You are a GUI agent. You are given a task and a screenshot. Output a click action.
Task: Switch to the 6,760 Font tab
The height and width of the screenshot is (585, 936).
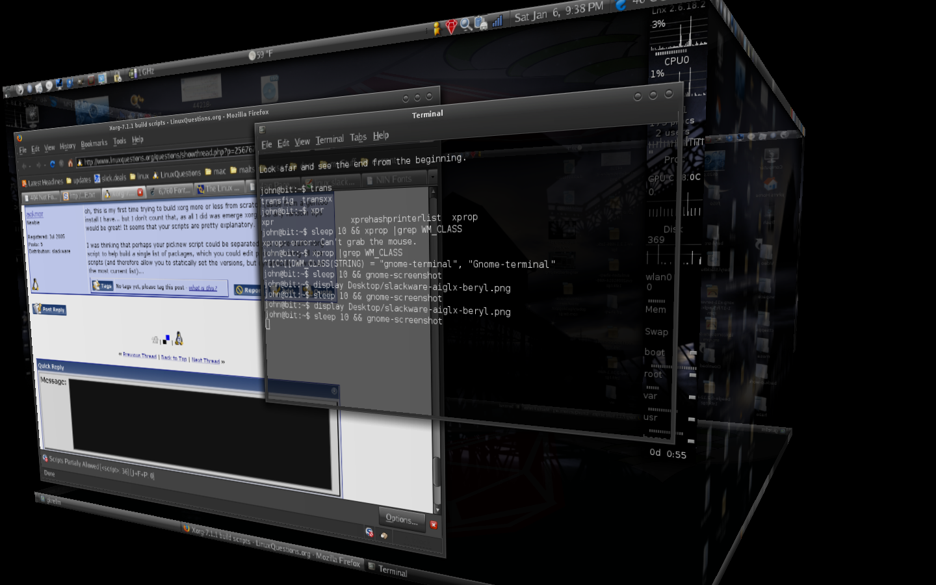(170, 190)
